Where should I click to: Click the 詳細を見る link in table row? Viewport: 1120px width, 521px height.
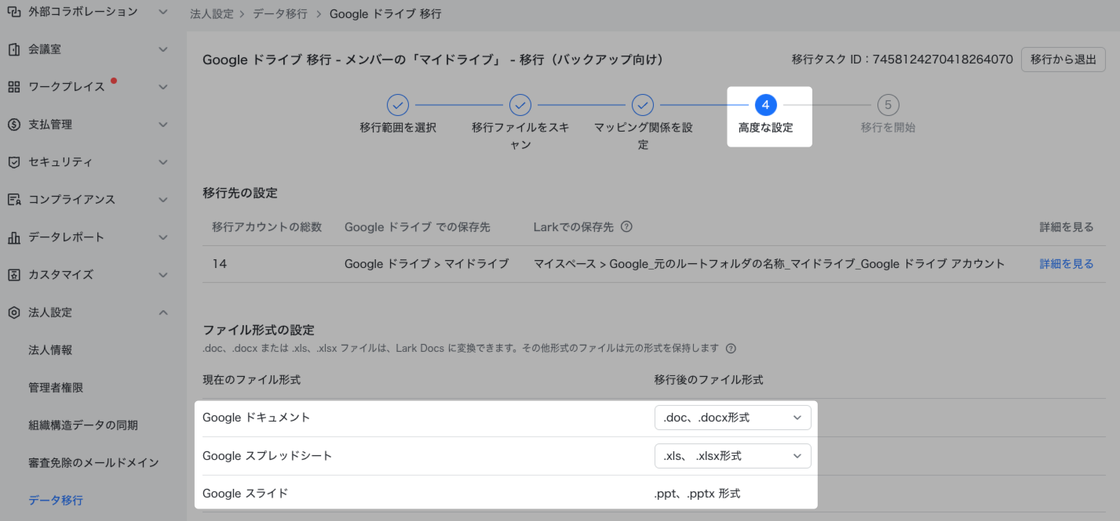pyautogui.click(x=1066, y=264)
